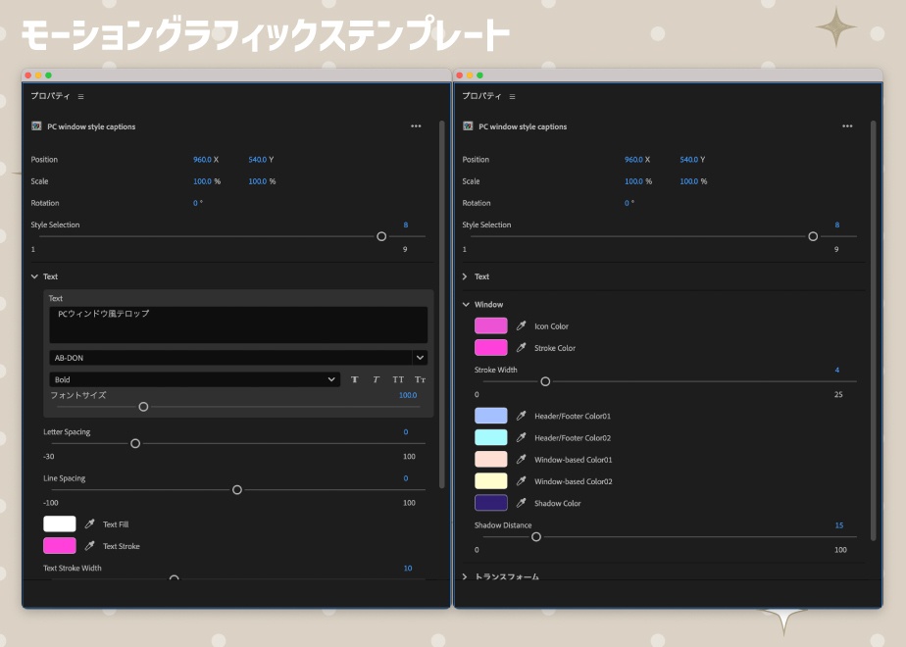Image resolution: width=906 pixels, height=647 pixels.
Task: Open the Stroke Color swatch
Action: [x=491, y=348]
